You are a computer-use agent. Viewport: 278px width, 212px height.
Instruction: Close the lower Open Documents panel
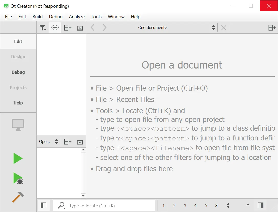click(x=80, y=142)
